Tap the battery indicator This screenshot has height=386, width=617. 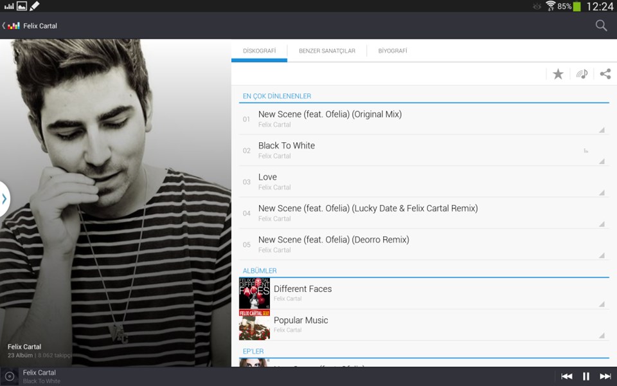577,6
